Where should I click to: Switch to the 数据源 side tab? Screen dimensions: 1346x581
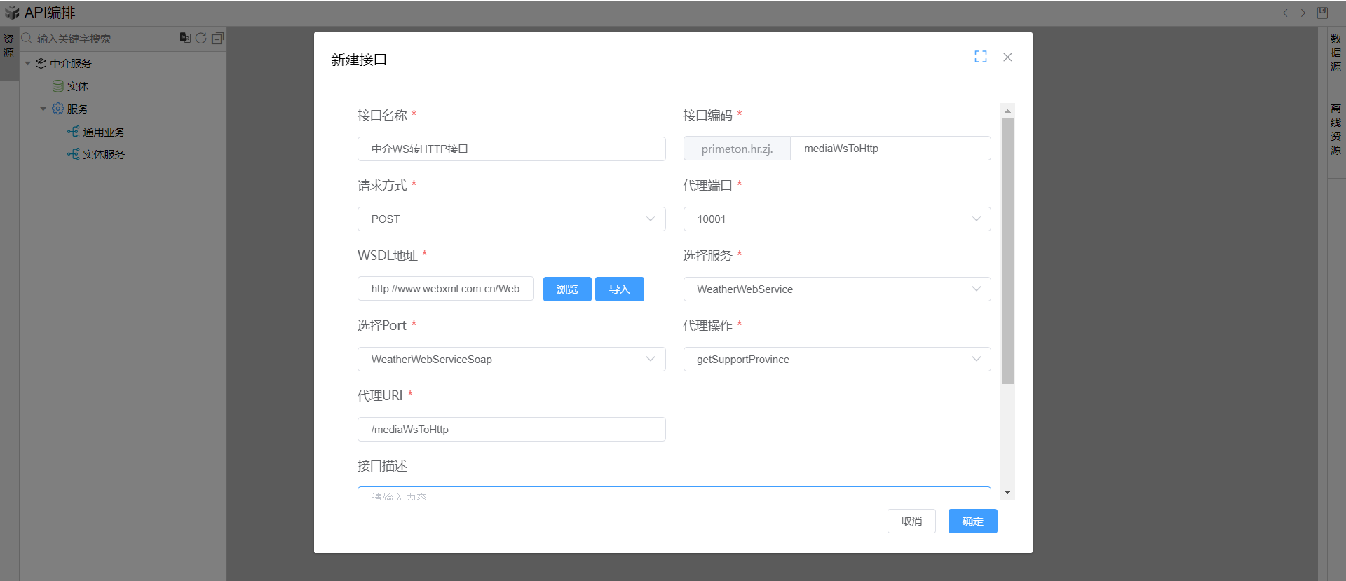click(1335, 53)
